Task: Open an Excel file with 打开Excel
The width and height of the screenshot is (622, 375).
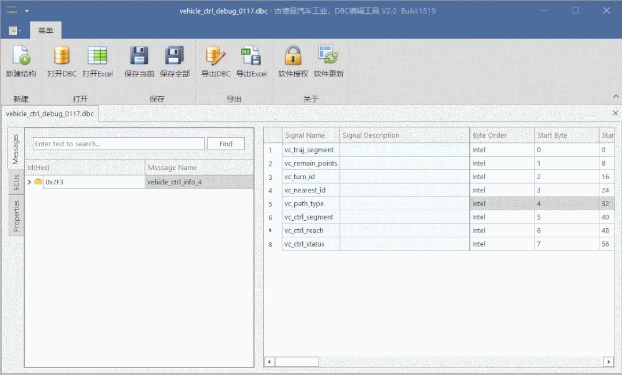Action: 97,62
